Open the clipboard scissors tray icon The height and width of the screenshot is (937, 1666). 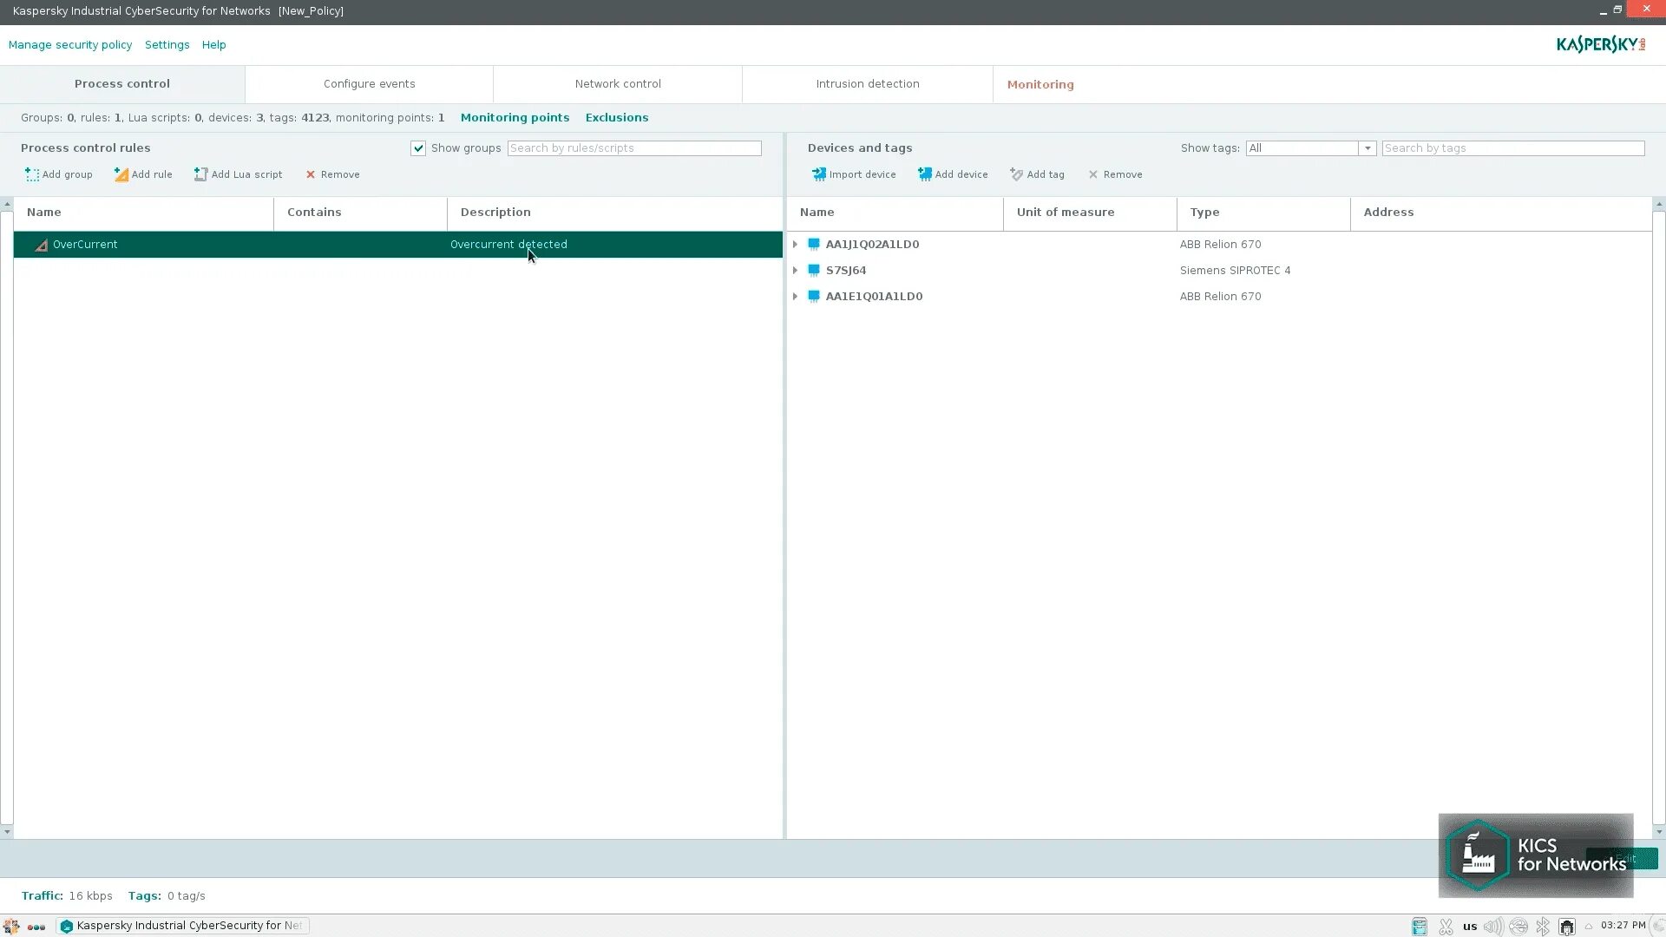1446,927
